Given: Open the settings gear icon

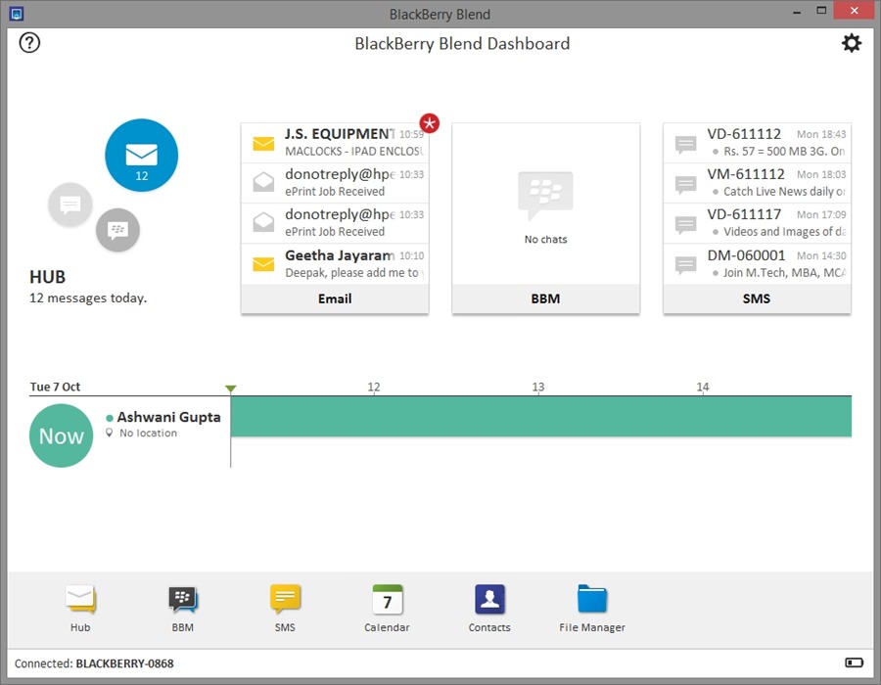Looking at the screenshot, I should pos(852,43).
